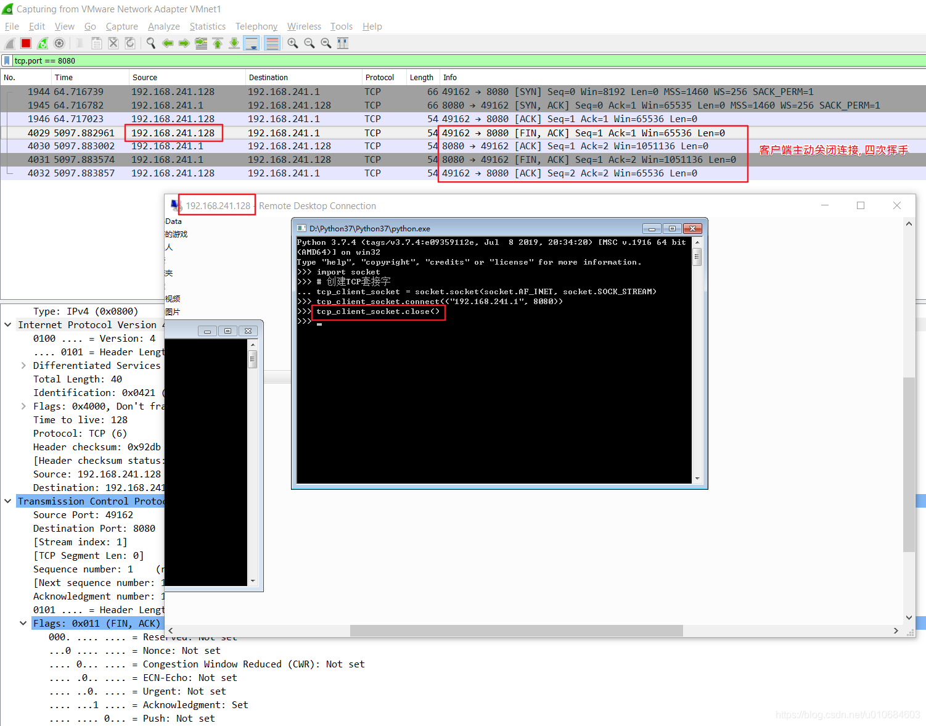Open the Capture menu
The image size is (926, 726).
tap(122, 27)
